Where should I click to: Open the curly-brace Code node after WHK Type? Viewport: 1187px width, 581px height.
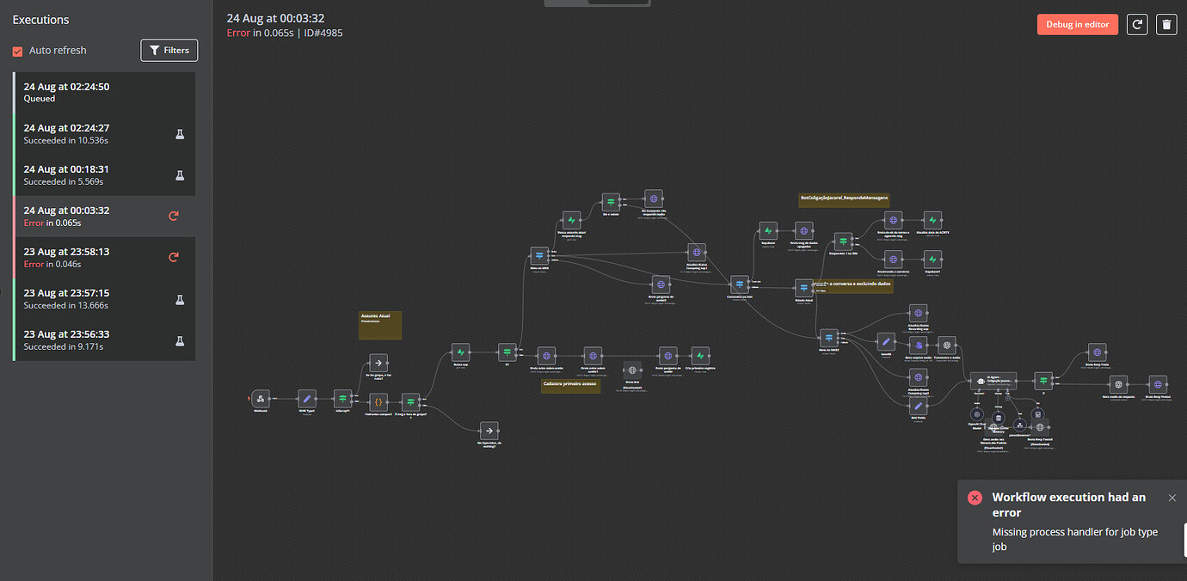click(379, 401)
